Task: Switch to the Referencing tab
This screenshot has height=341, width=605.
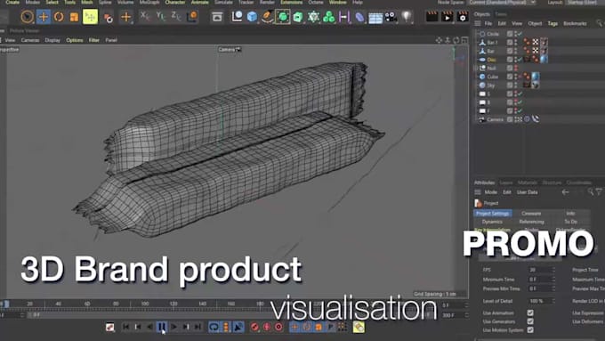Action: pos(531,222)
